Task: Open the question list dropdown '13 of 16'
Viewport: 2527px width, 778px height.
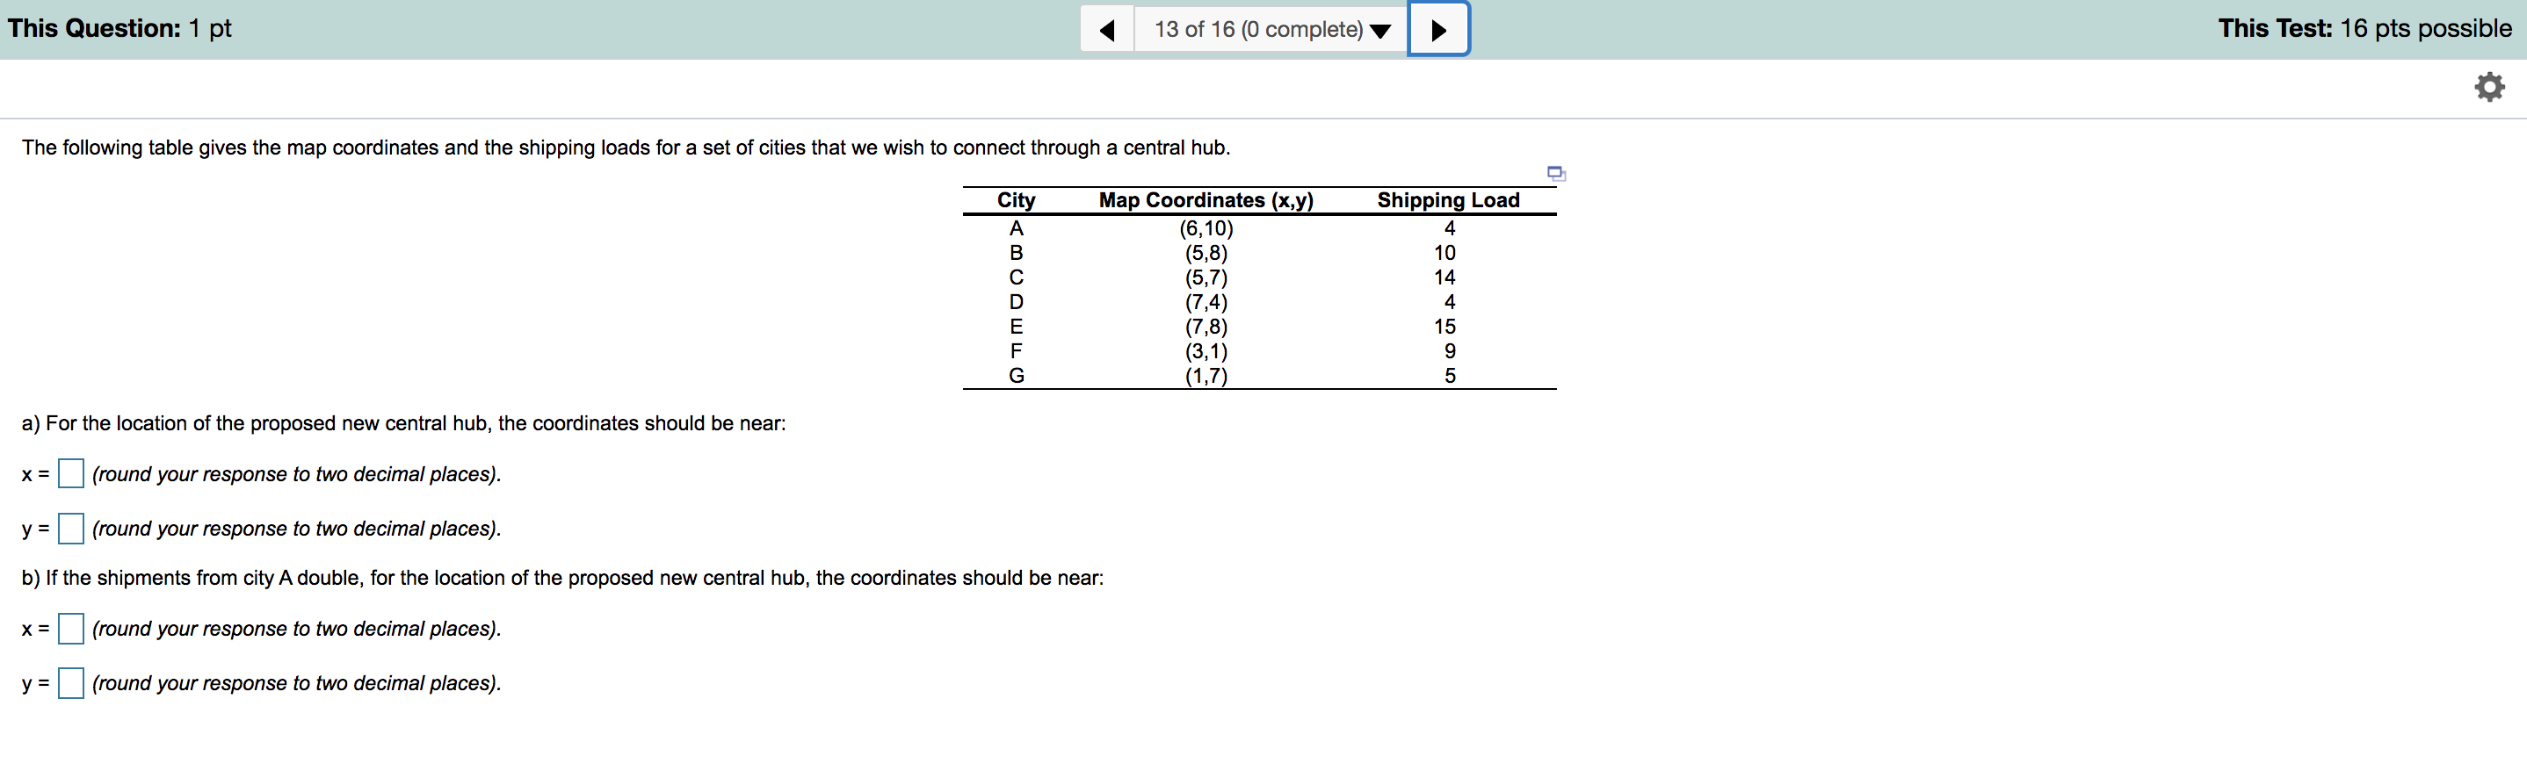Action: 1271,29
